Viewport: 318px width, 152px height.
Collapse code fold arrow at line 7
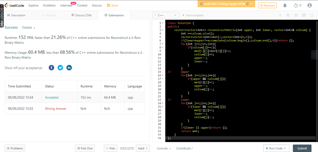(162, 44)
